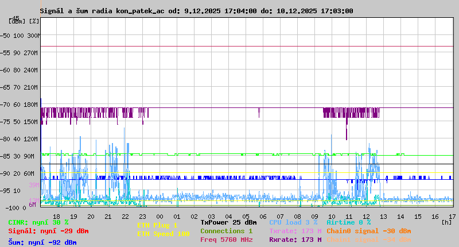Click the purple Rxrate dip near 11 hours
Image resolution: width=459 pixels, height=247 pixels.
(x=347, y=129)
